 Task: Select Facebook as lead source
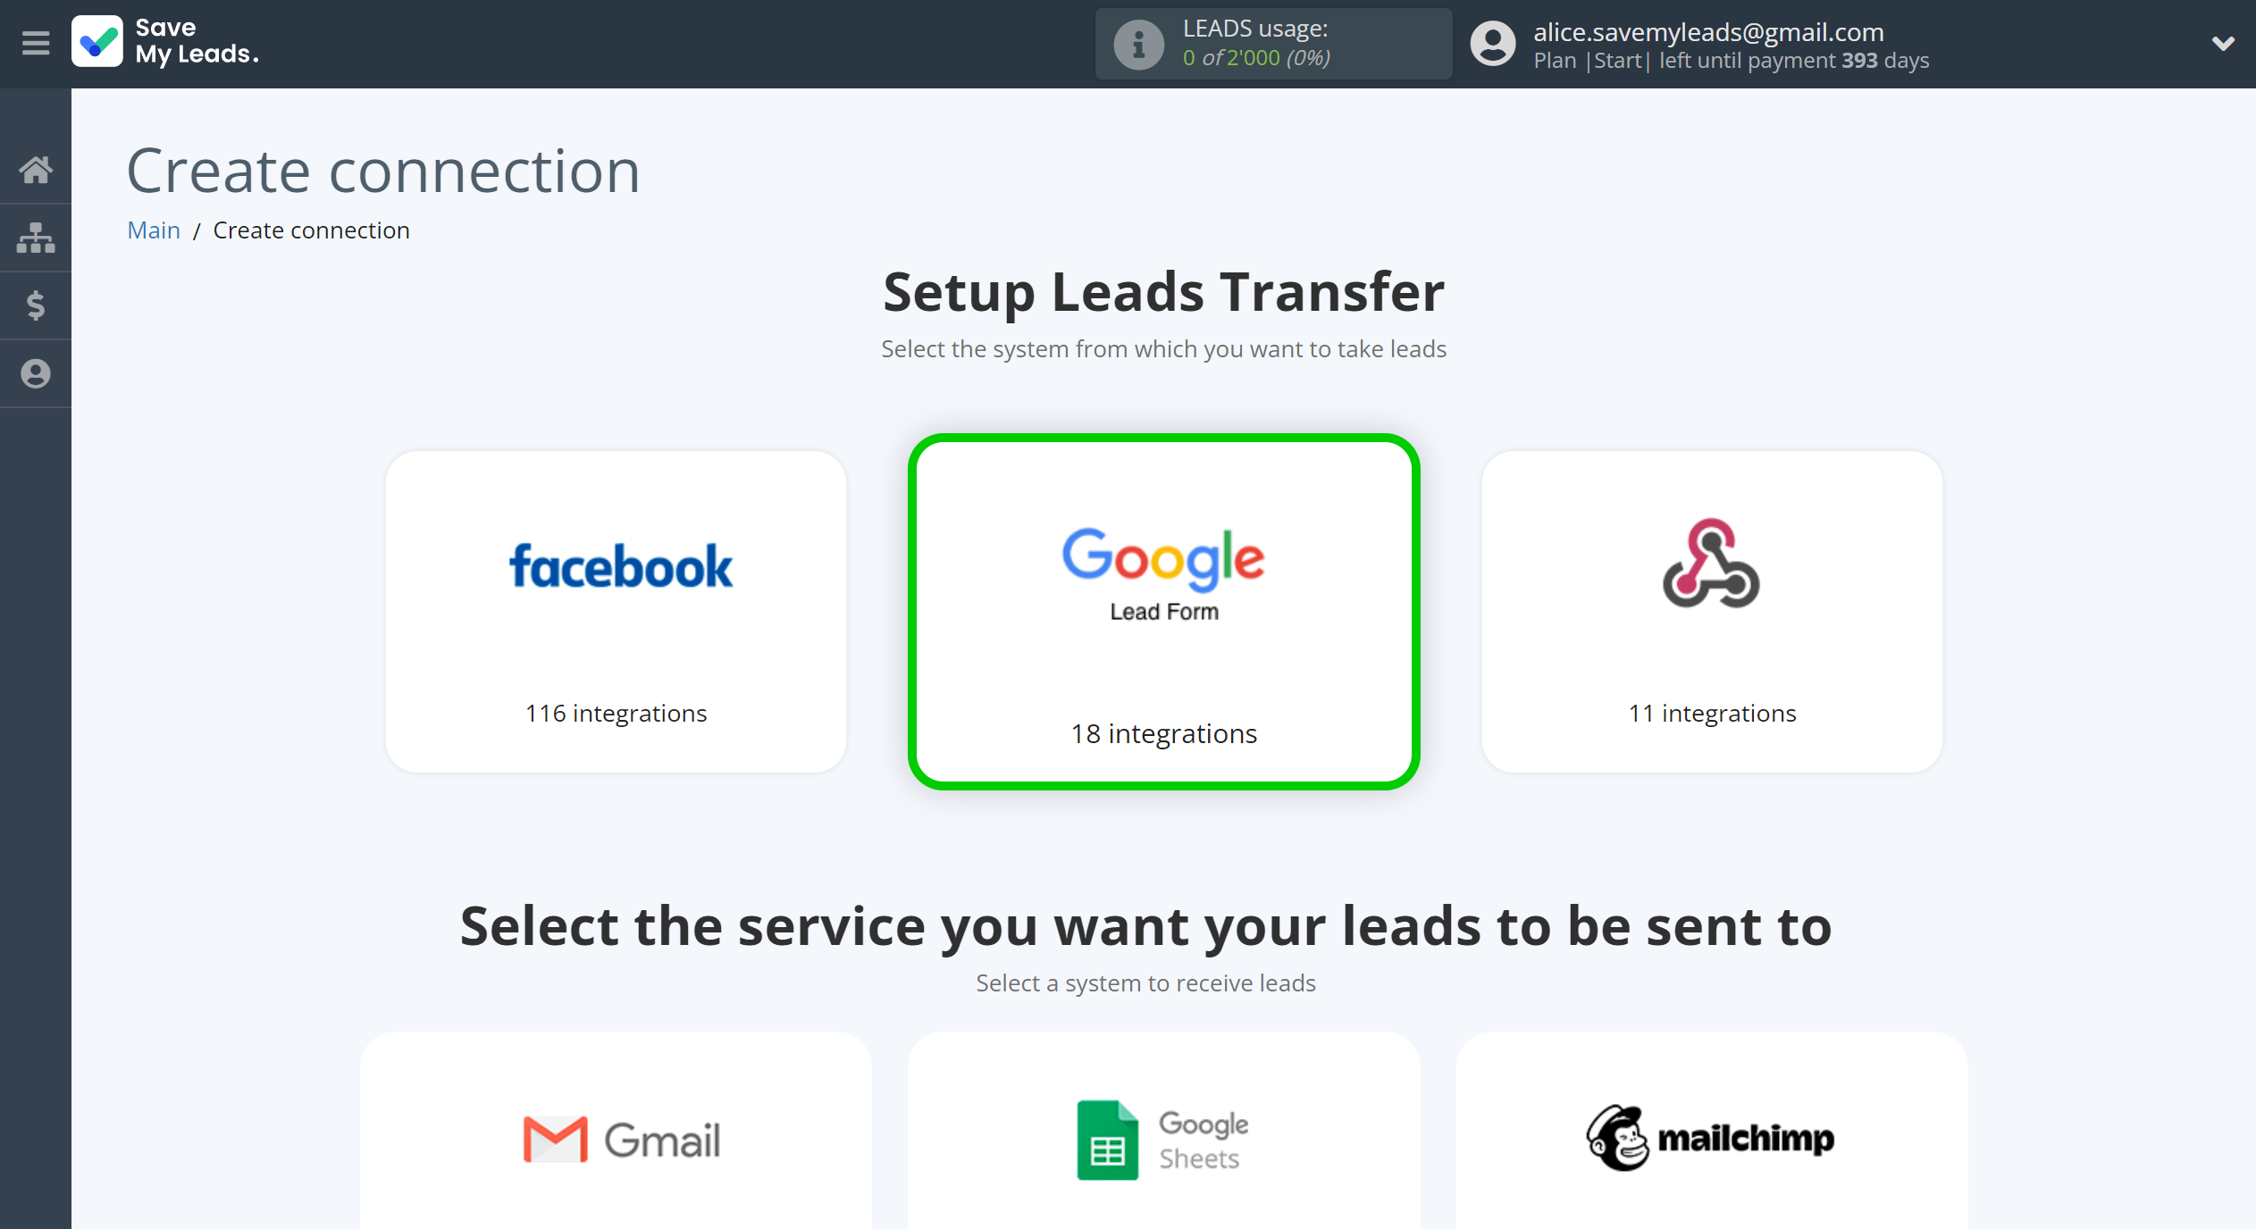click(617, 606)
